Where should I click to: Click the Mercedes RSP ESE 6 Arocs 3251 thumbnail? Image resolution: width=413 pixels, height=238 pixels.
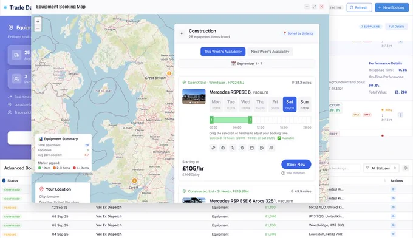pos(194,200)
